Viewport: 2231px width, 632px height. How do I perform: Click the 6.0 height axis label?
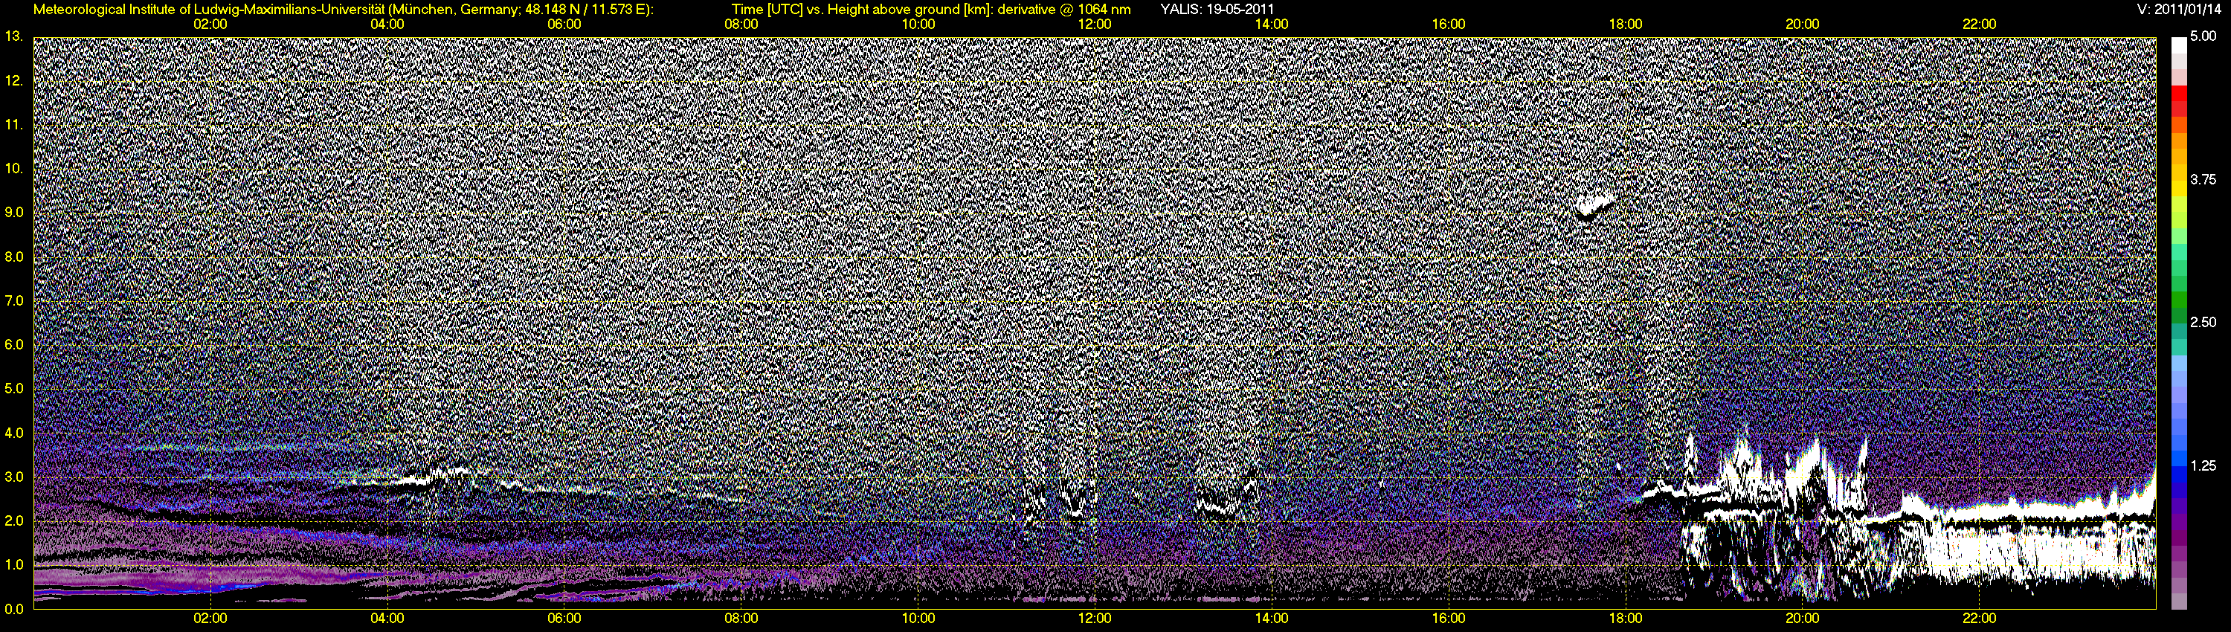(14, 344)
